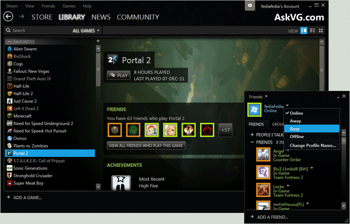Viewport: 350px width, 224px height.
Task: Click the Minecraft block icon
Action: pyautogui.click(x=9, y=116)
